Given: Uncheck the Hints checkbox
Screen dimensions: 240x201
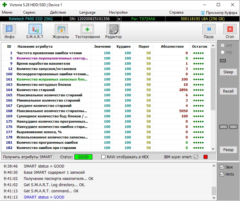Looking at the screenshot, I should coord(222,174).
